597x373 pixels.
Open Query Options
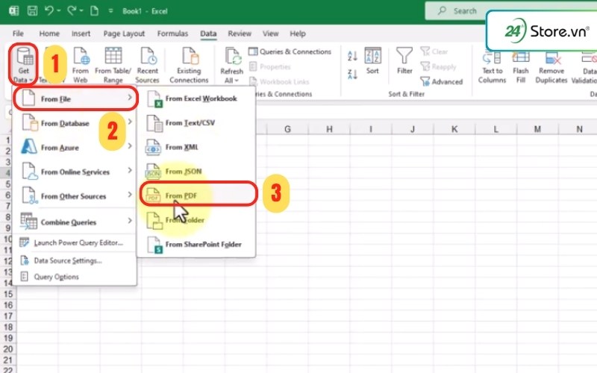coord(75,277)
